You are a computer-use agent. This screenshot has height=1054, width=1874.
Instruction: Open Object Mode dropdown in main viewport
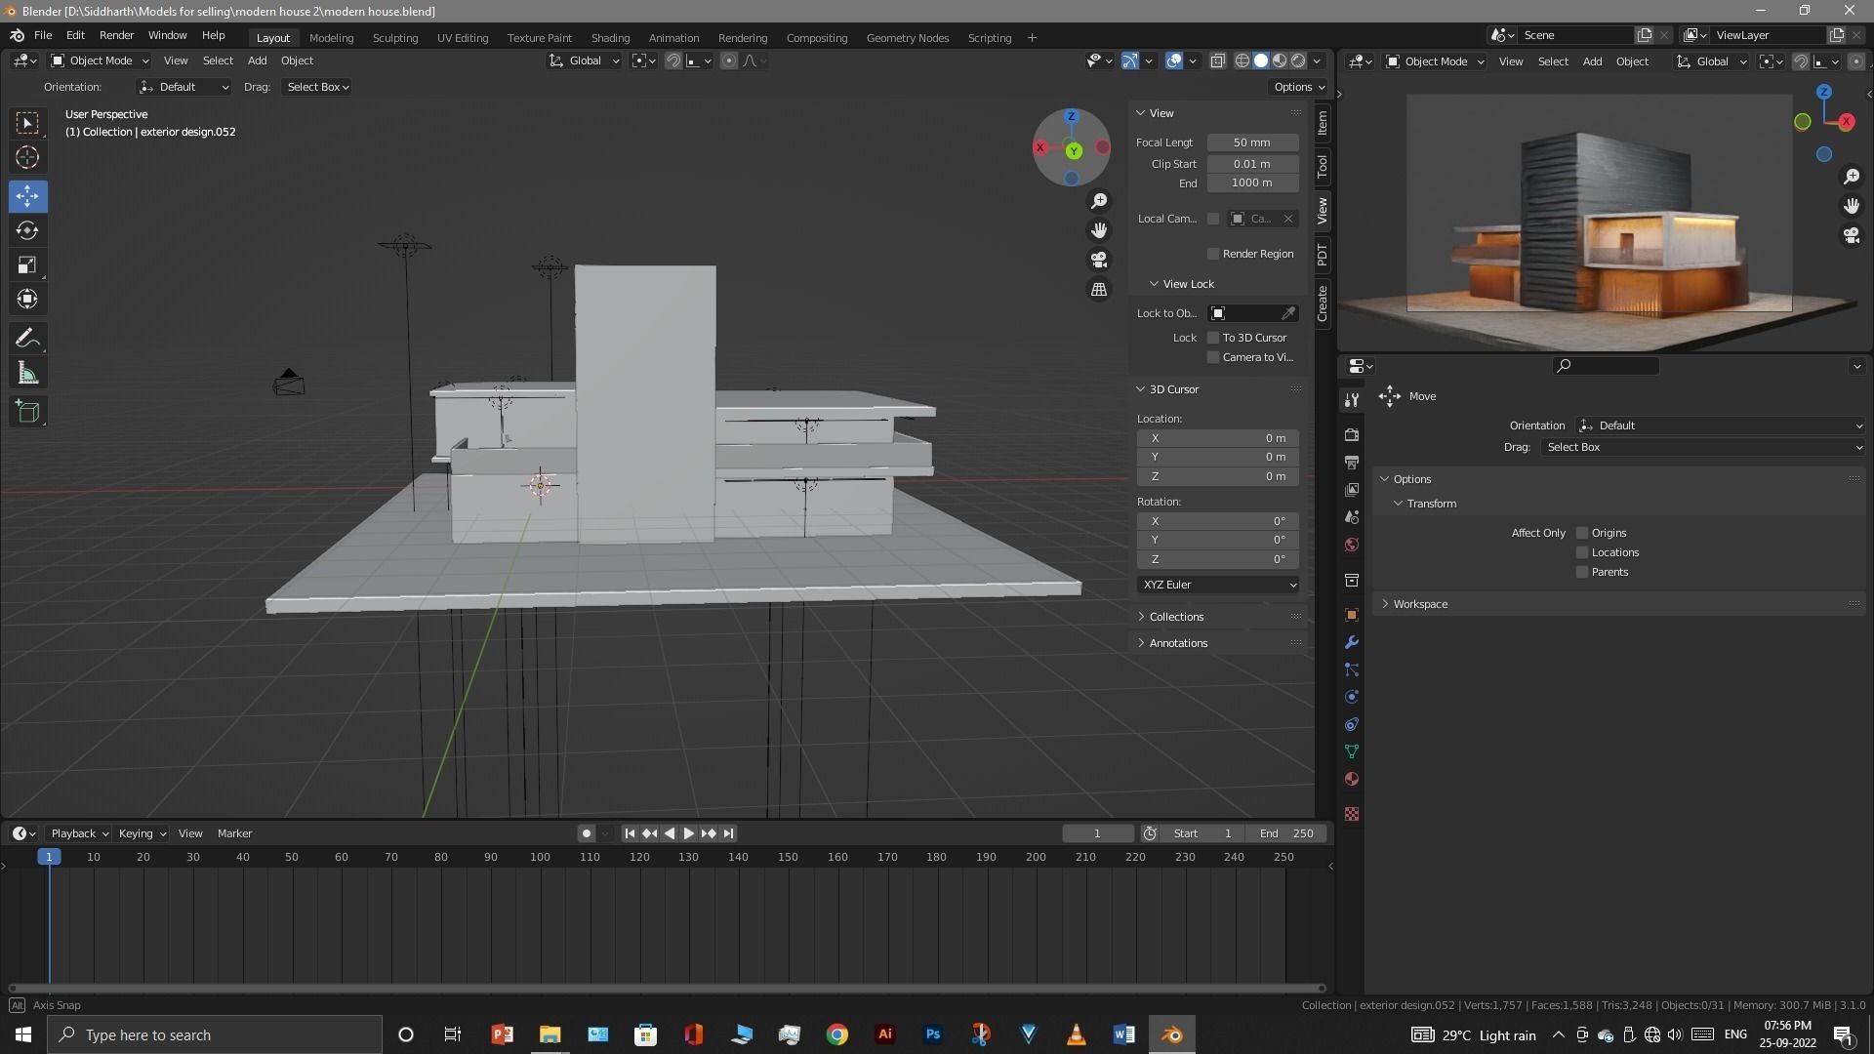pos(99,61)
